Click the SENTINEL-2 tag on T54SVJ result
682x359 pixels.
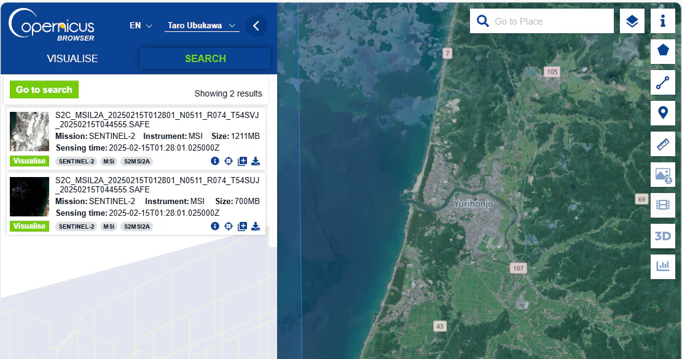click(x=77, y=162)
